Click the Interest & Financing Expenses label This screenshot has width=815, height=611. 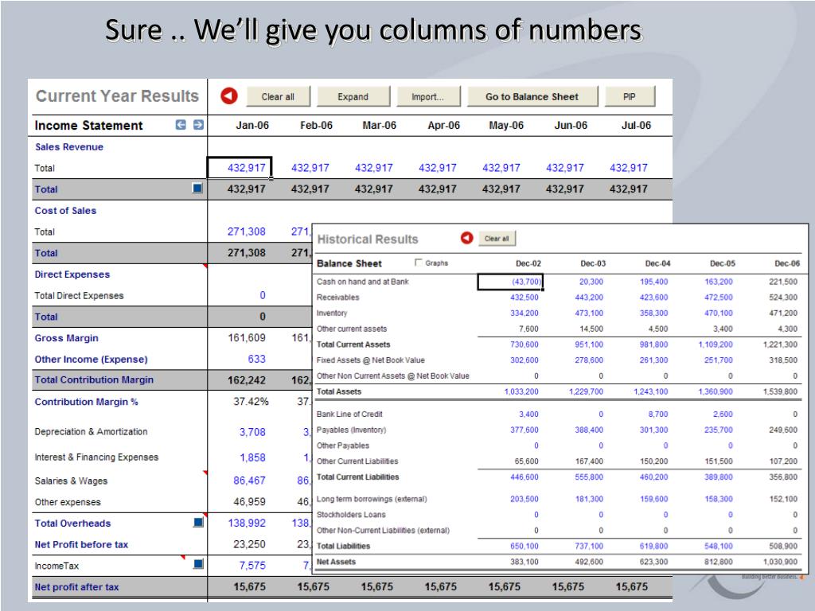coord(96,457)
